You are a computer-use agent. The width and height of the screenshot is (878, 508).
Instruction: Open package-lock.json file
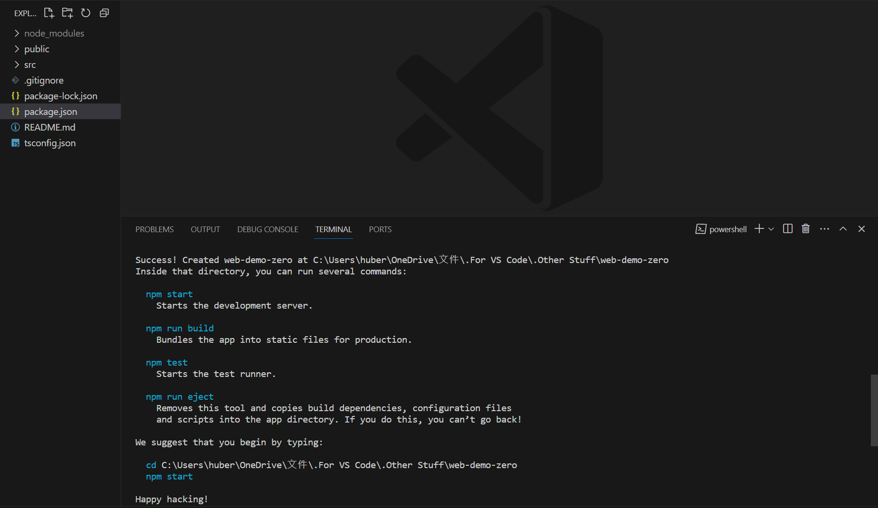(60, 96)
